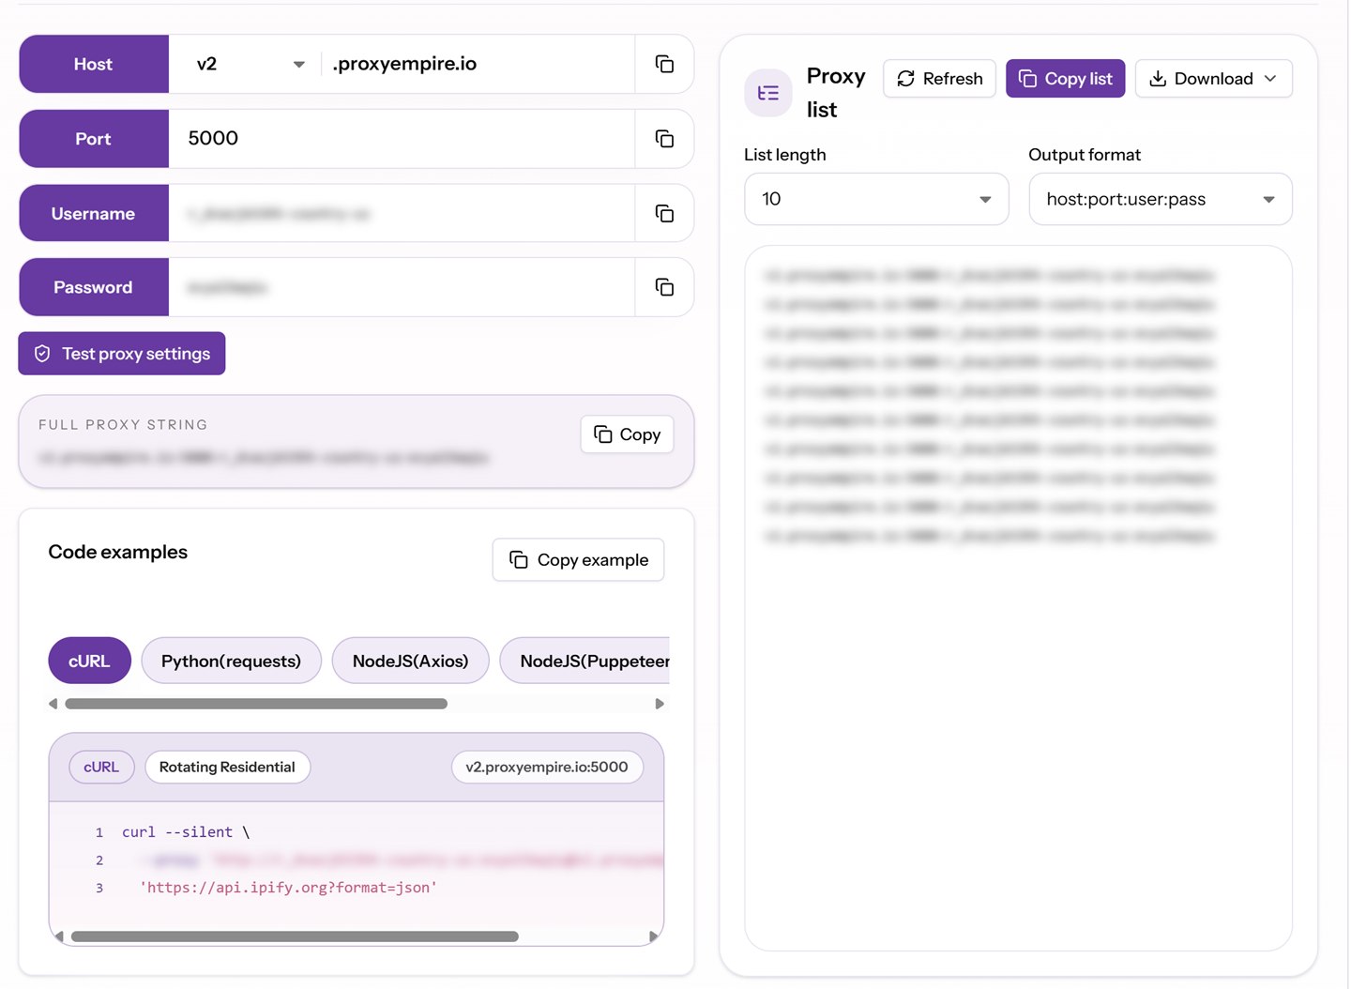The width and height of the screenshot is (1351, 989).
Task: Click the Password input field
Action: coord(402,287)
